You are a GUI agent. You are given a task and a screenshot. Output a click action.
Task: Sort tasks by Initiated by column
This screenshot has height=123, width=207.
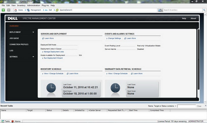click(x=81, y=110)
